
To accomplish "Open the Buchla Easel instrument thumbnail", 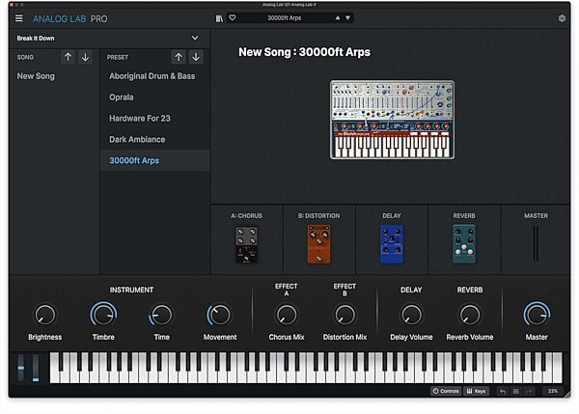I will point(392,120).
